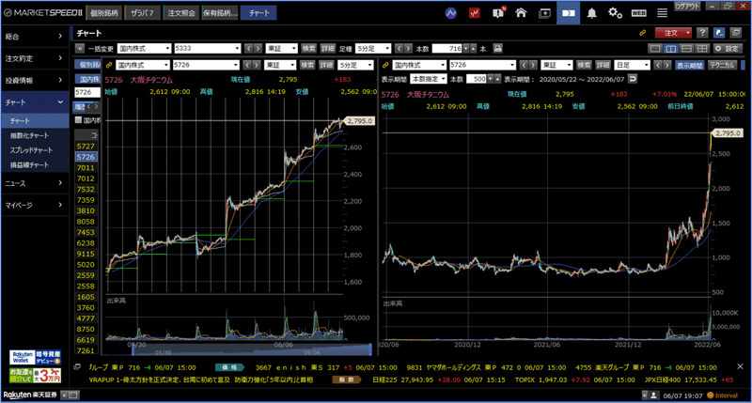Select the four-pane grid layout icon
The height and width of the screenshot is (403, 752).
(x=702, y=49)
